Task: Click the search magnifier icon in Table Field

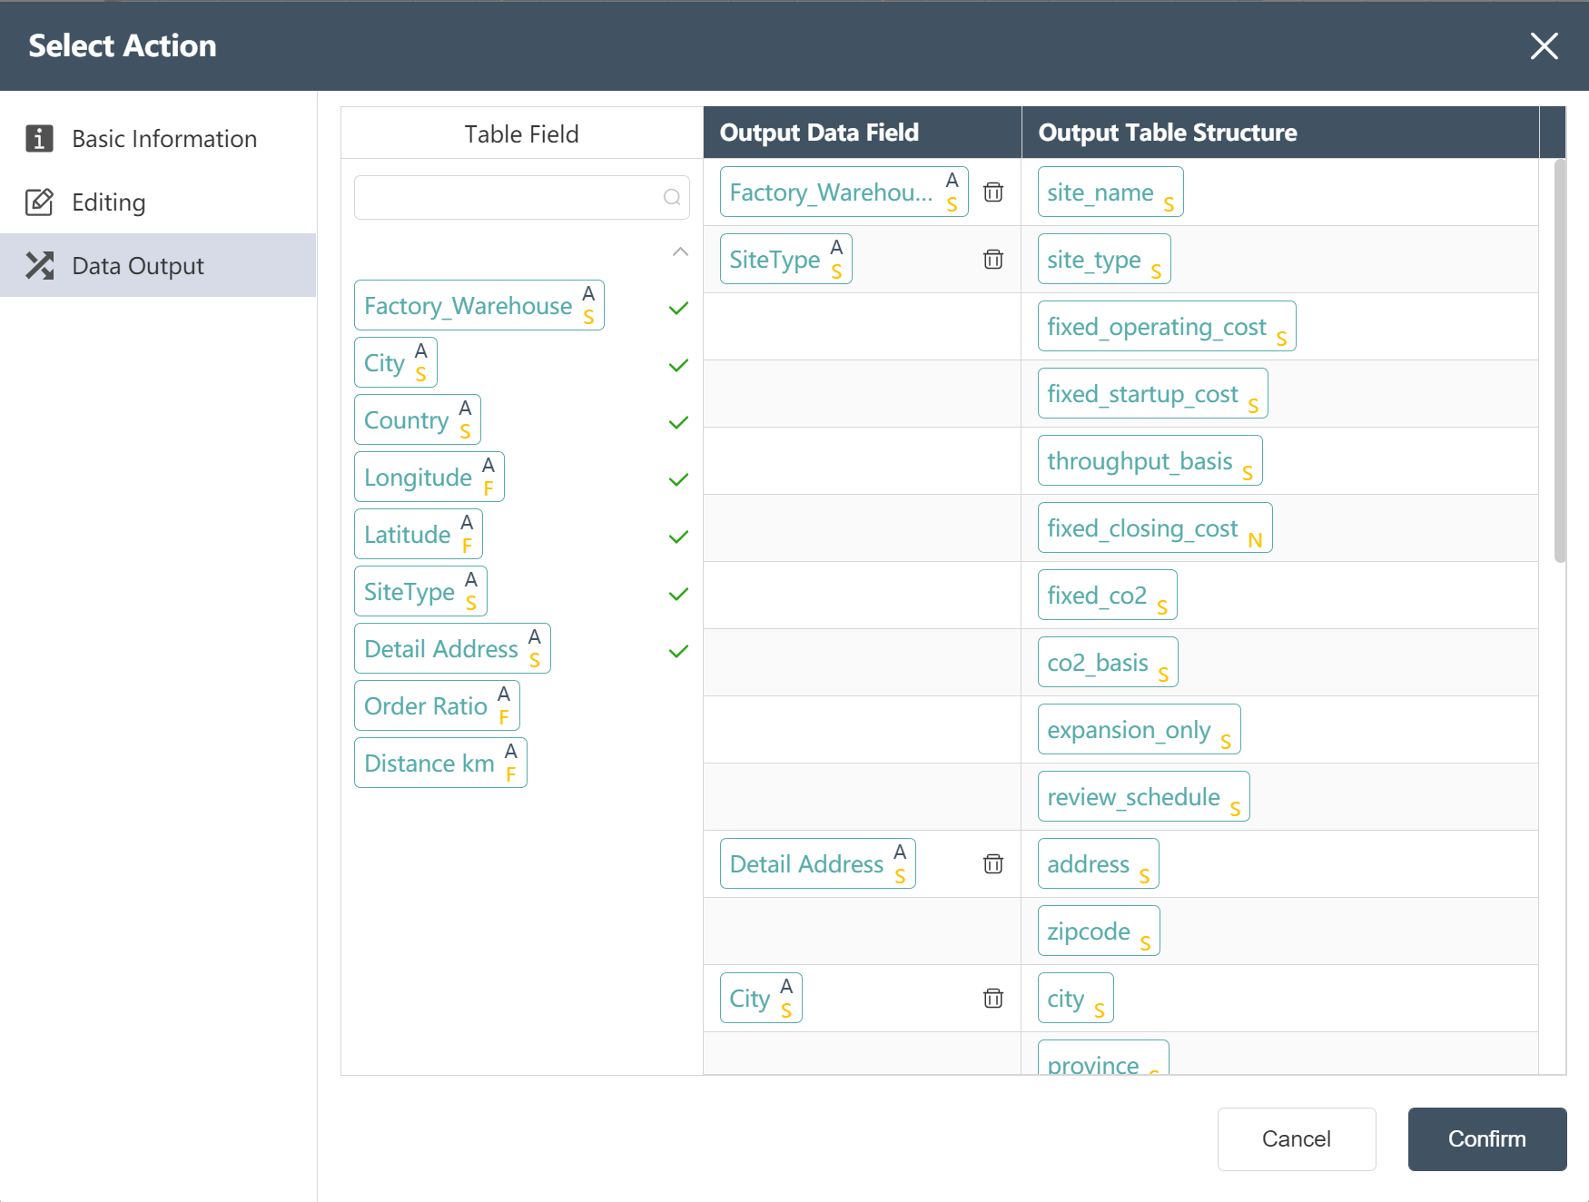Action: tap(672, 197)
